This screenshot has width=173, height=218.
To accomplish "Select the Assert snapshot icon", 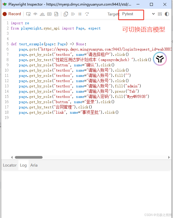I will (56, 14).
